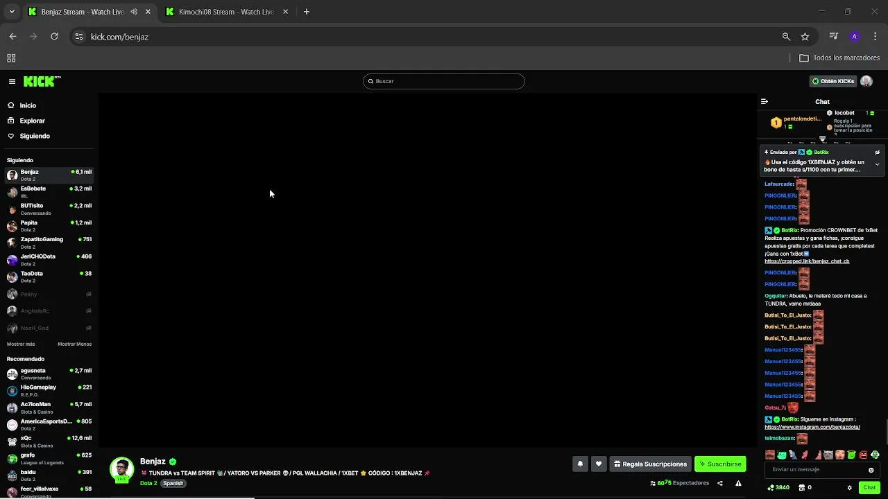Expand following list with Mostrar más

pos(21,344)
